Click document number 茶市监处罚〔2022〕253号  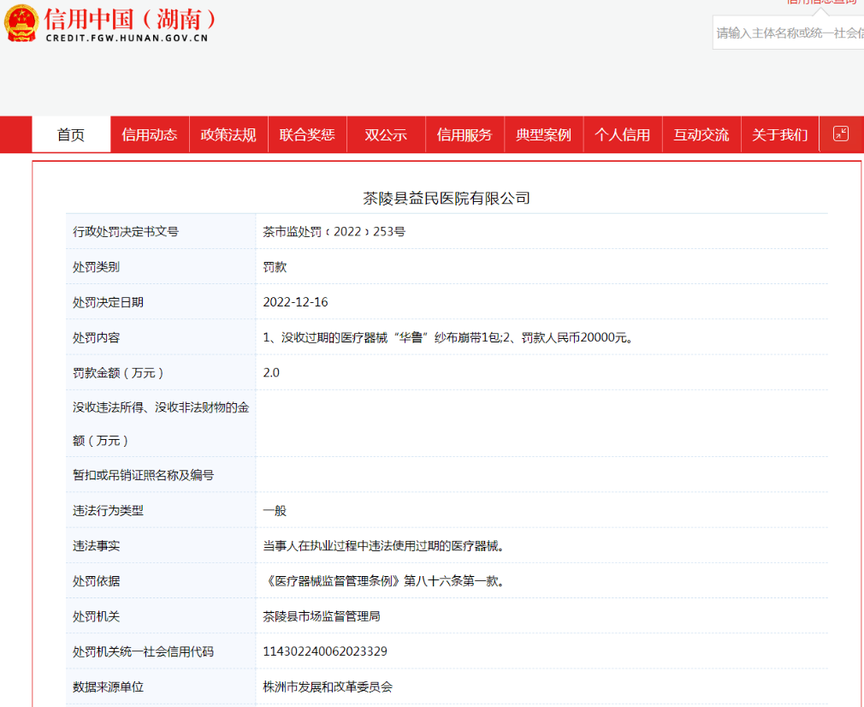pos(334,232)
